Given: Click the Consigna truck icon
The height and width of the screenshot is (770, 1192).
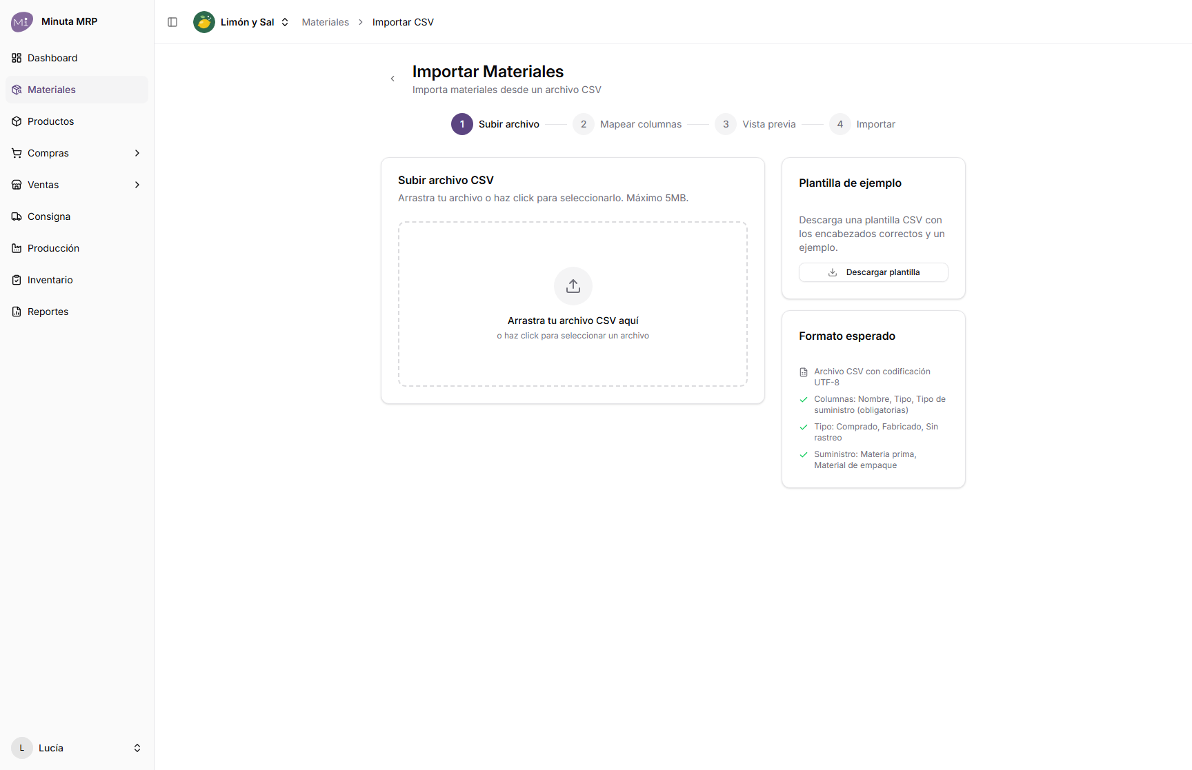Looking at the screenshot, I should pyautogui.click(x=17, y=216).
